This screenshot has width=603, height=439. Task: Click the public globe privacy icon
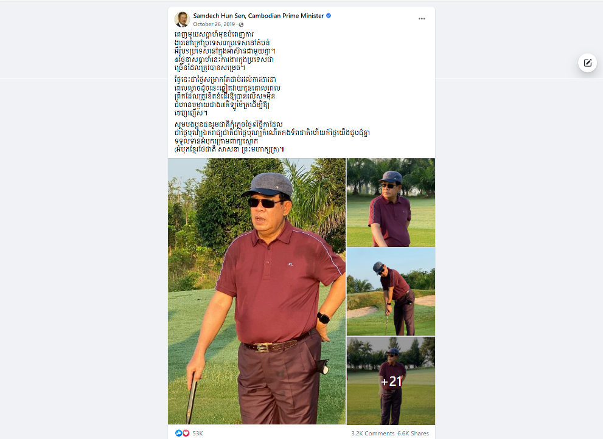(241, 24)
